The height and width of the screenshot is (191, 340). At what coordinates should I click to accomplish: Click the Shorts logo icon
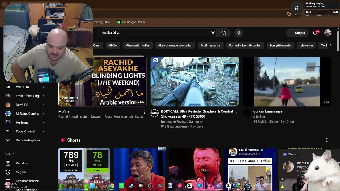tap(63, 140)
